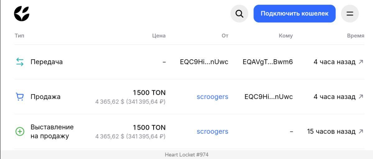Open the Getgems leaf logo home
373x159 pixels.
click(x=21, y=14)
